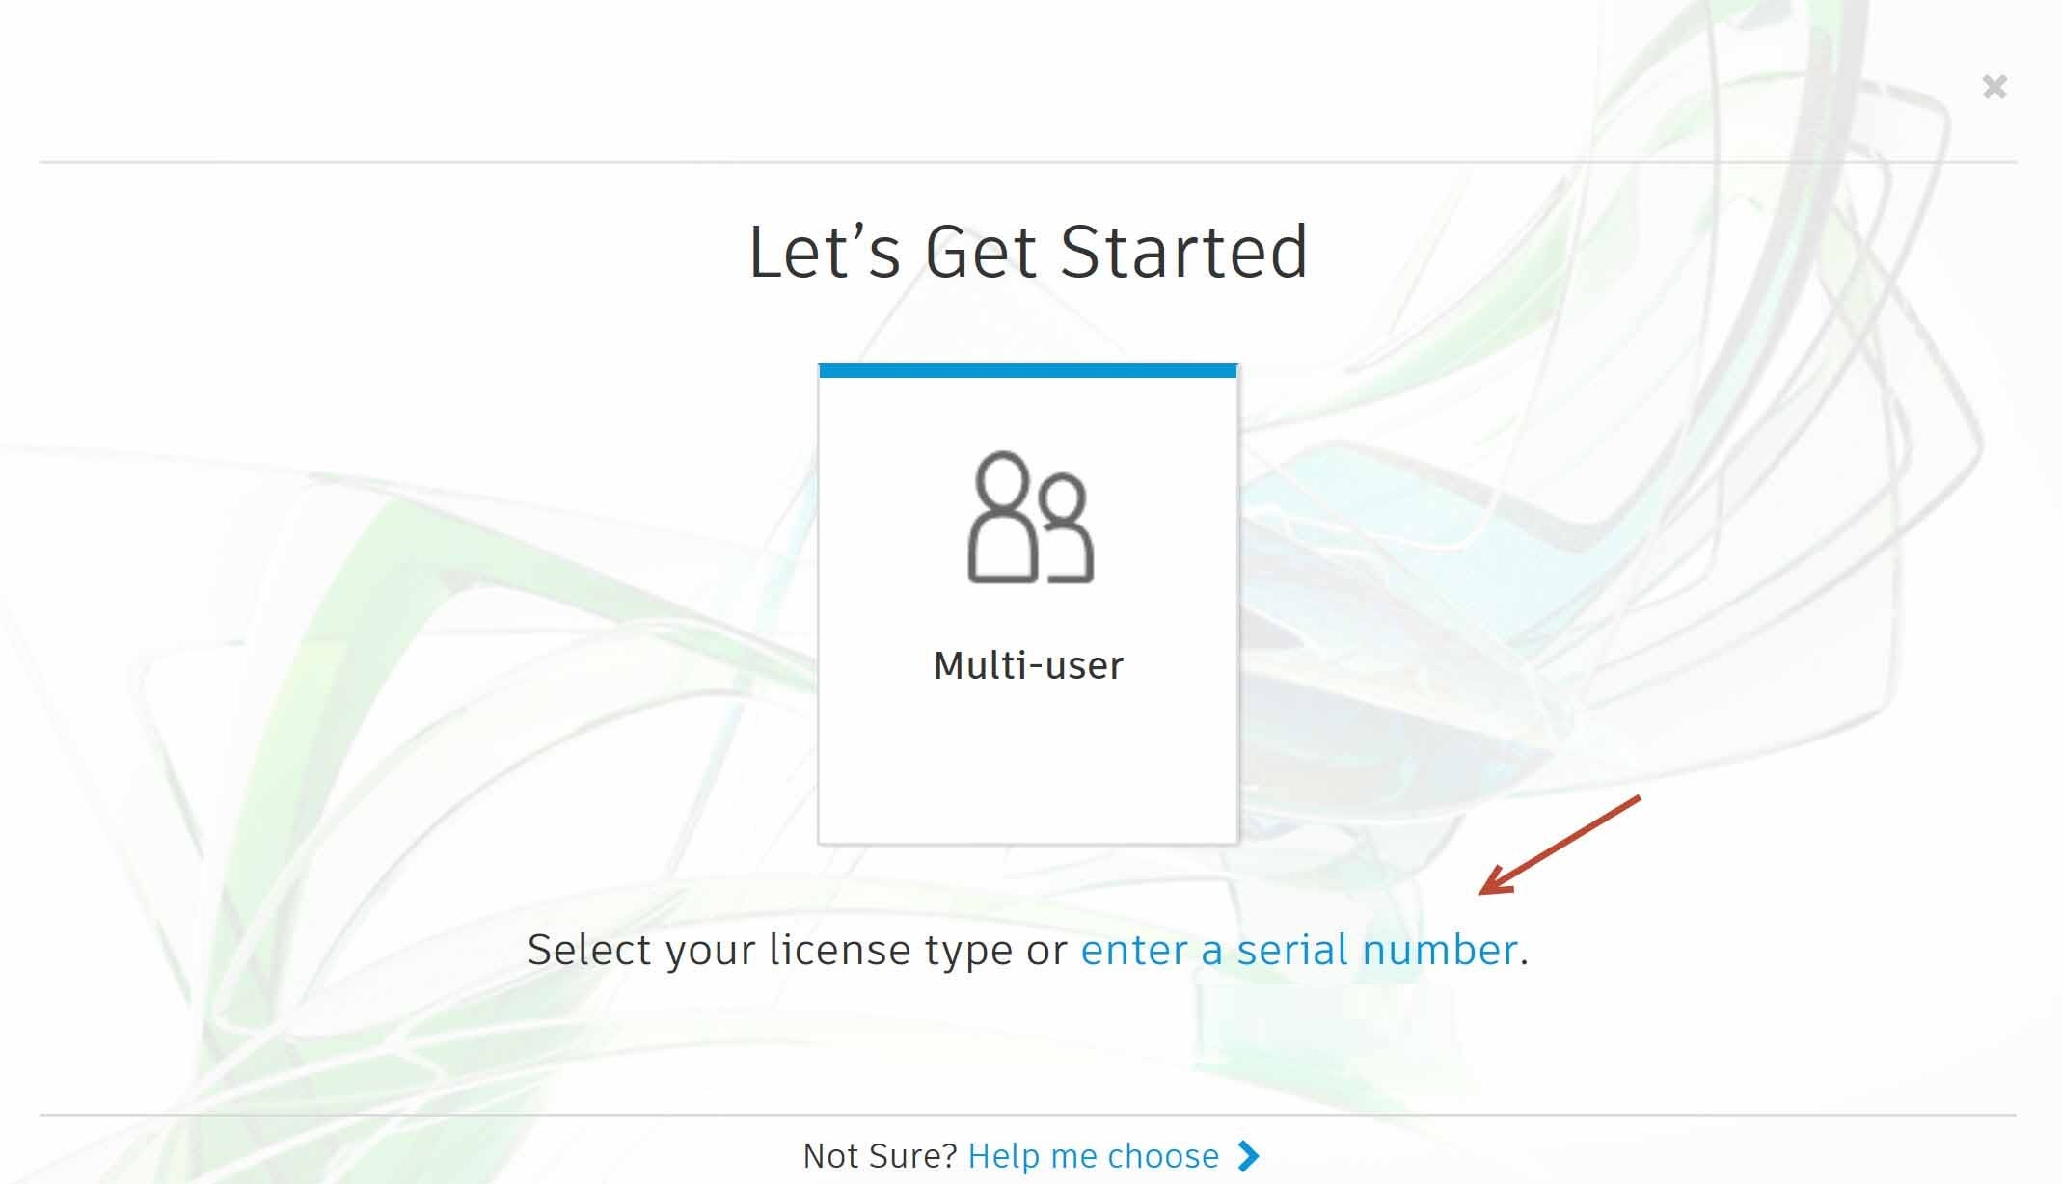Close the Let's Get Started dialog
The height and width of the screenshot is (1184, 2062).
point(1994,87)
